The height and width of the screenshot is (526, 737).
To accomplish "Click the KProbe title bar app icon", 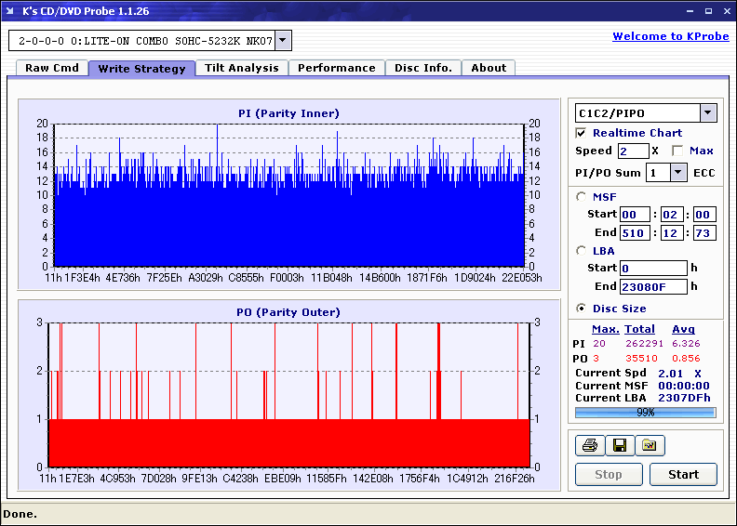I will pos(10,11).
